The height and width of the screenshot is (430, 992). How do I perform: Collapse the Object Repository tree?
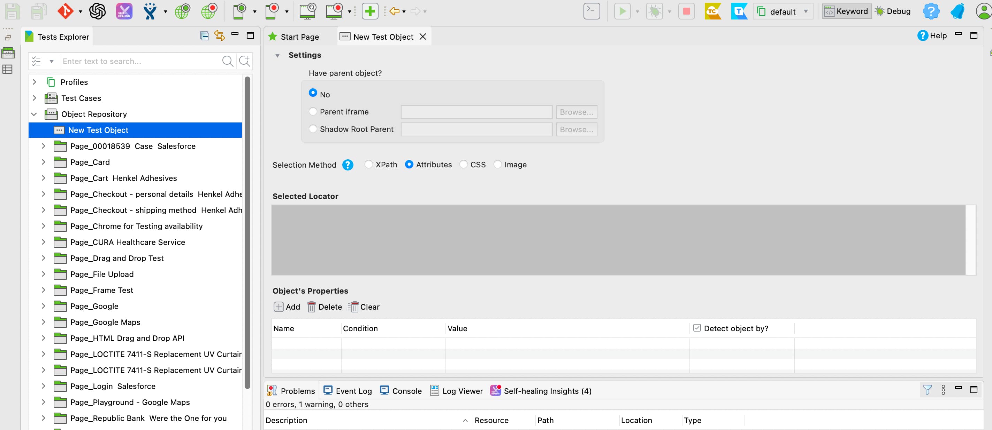pos(34,114)
